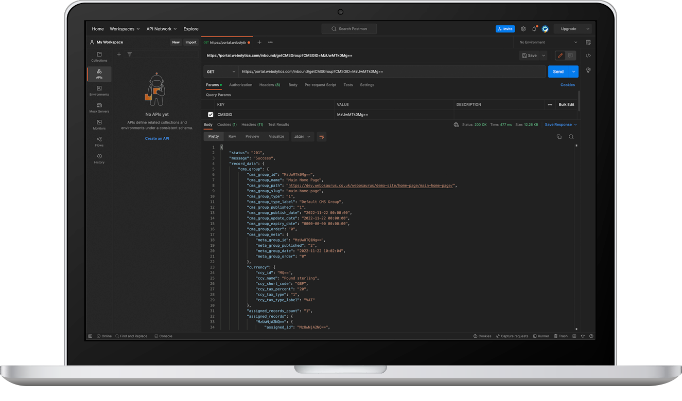Open the Cookies link beside request tabs

[x=568, y=85]
